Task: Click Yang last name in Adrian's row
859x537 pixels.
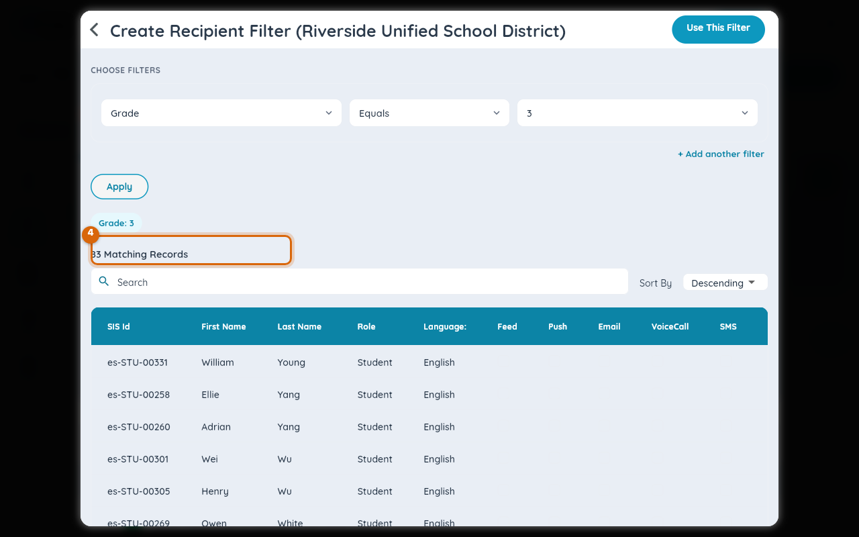Action: [x=289, y=427]
